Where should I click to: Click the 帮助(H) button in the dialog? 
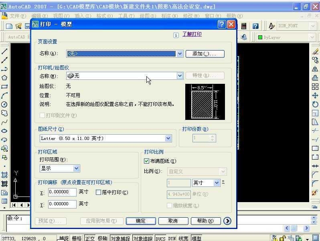pyautogui.click(x=205, y=221)
